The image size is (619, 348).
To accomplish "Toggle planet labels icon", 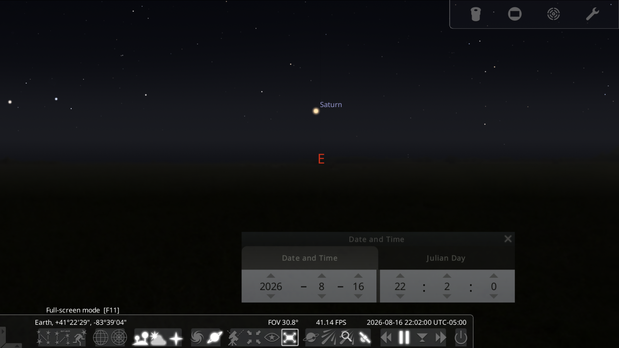I will (x=215, y=338).
